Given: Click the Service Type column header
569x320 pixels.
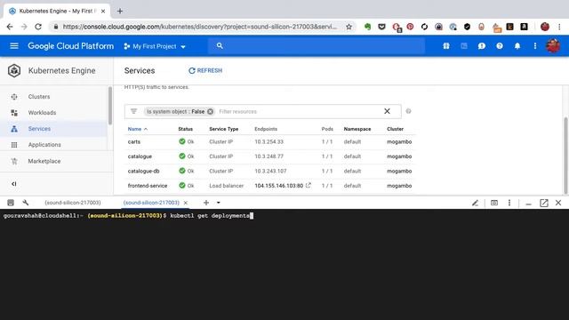Looking at the screenshot, I should [x=223, y=129].
